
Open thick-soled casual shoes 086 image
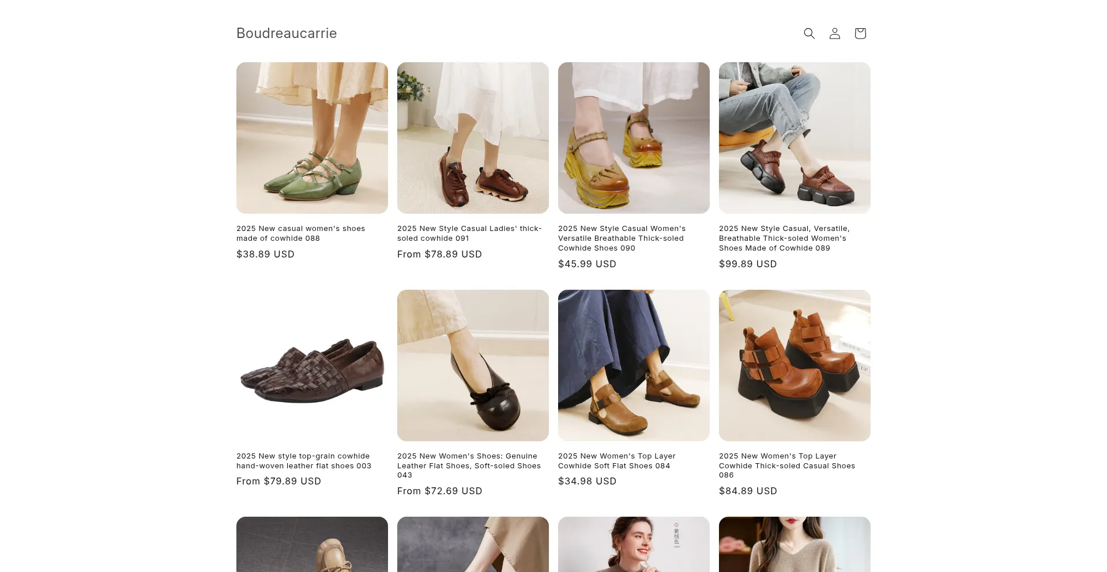tap(795, 365)
